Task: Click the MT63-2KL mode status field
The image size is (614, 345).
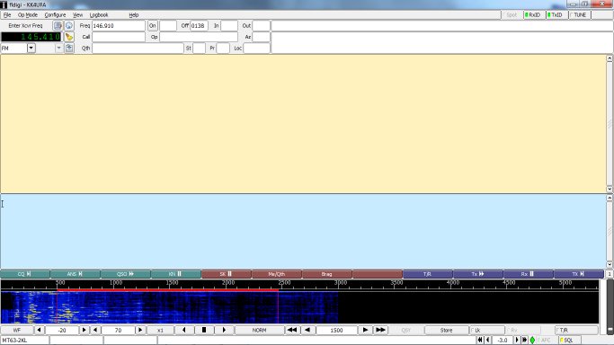Action: coord(25,341)
